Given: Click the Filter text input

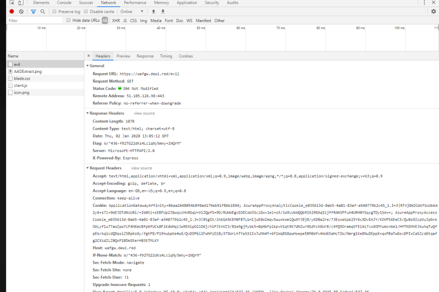Looking at the screenshot, I should coord(34,21).
